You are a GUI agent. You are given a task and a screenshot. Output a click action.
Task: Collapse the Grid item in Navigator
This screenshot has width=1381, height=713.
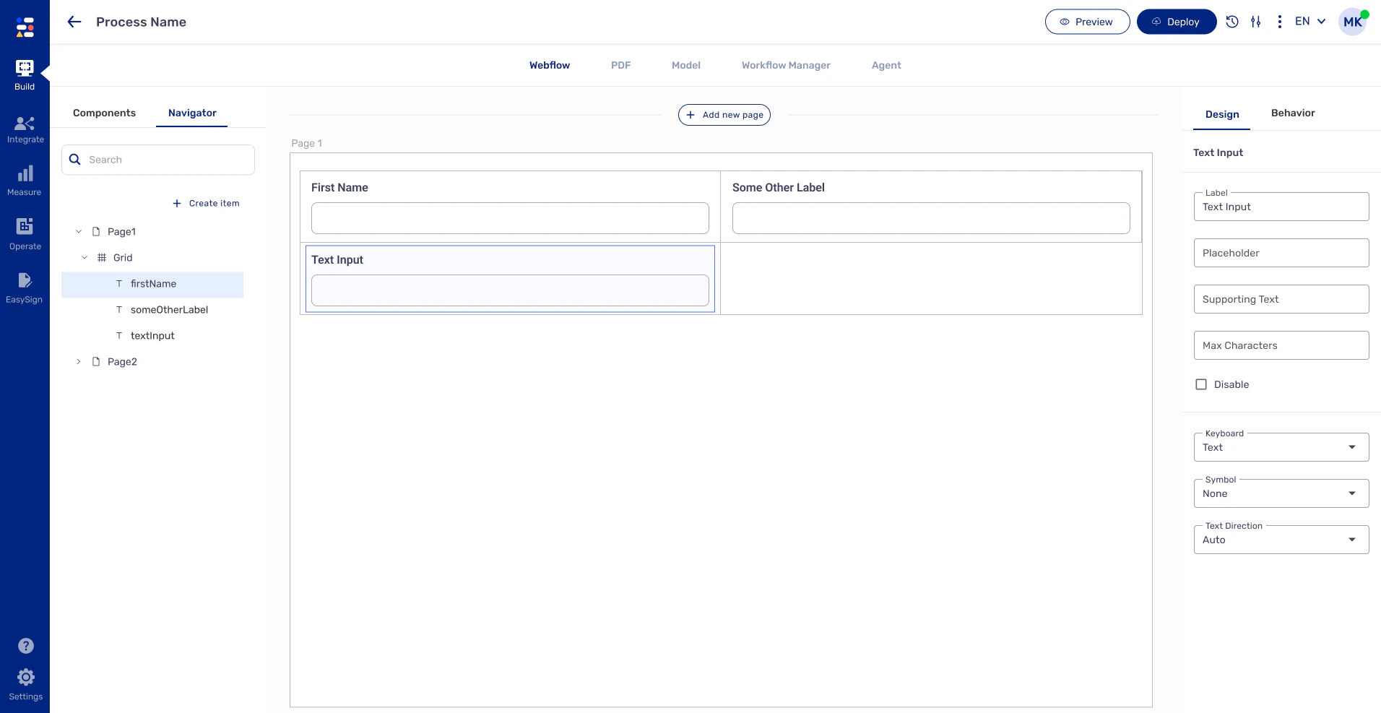click(85, 257)
